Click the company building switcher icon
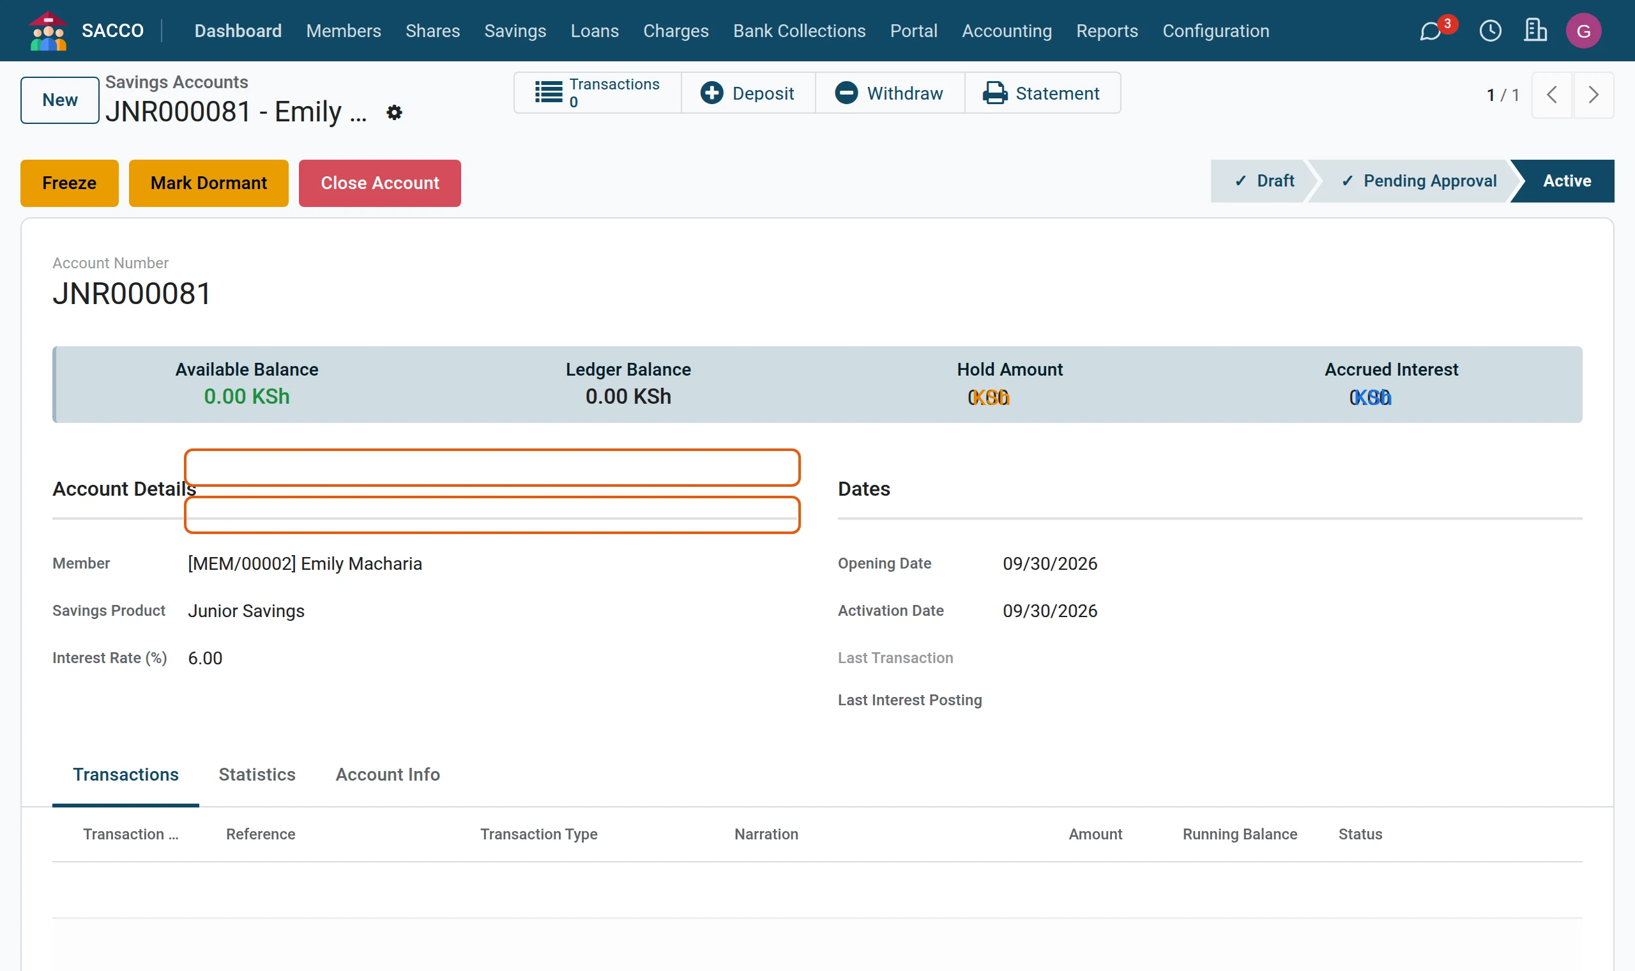This screenshot has height=971, width=1635. click(x=1535, y=31)
